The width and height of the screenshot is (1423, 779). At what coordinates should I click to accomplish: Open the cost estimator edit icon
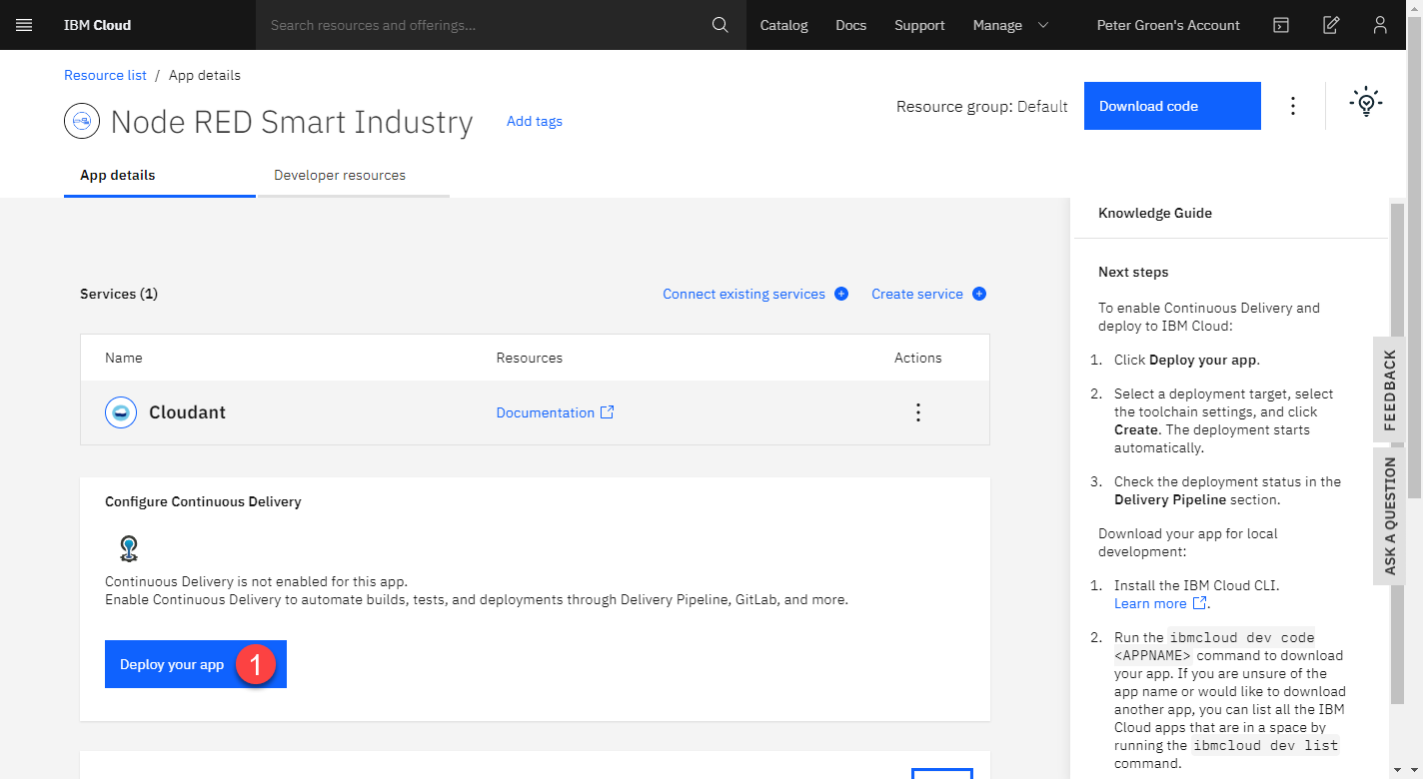pos(1331,25)
